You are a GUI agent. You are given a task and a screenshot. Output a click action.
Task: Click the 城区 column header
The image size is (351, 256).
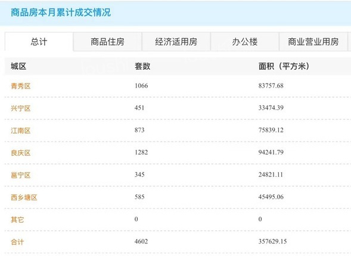tap(18, 66)
